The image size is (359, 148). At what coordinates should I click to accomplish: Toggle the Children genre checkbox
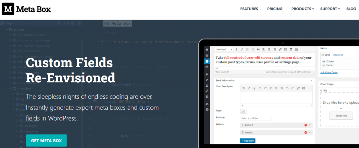tap(324, 61)
